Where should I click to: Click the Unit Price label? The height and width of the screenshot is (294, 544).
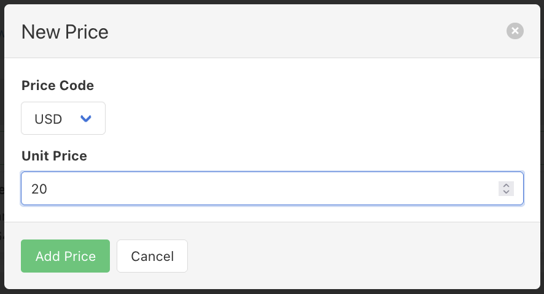[54, 156]
